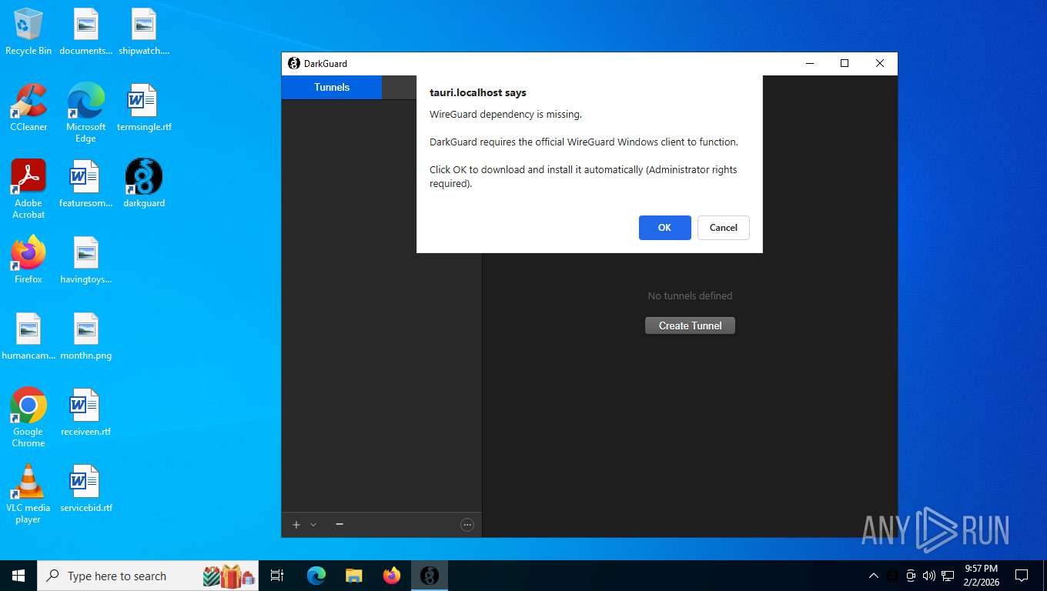Cancel the WireGuard dependency dialog
Screen dimensions: 1047x591
pos(723,228)
